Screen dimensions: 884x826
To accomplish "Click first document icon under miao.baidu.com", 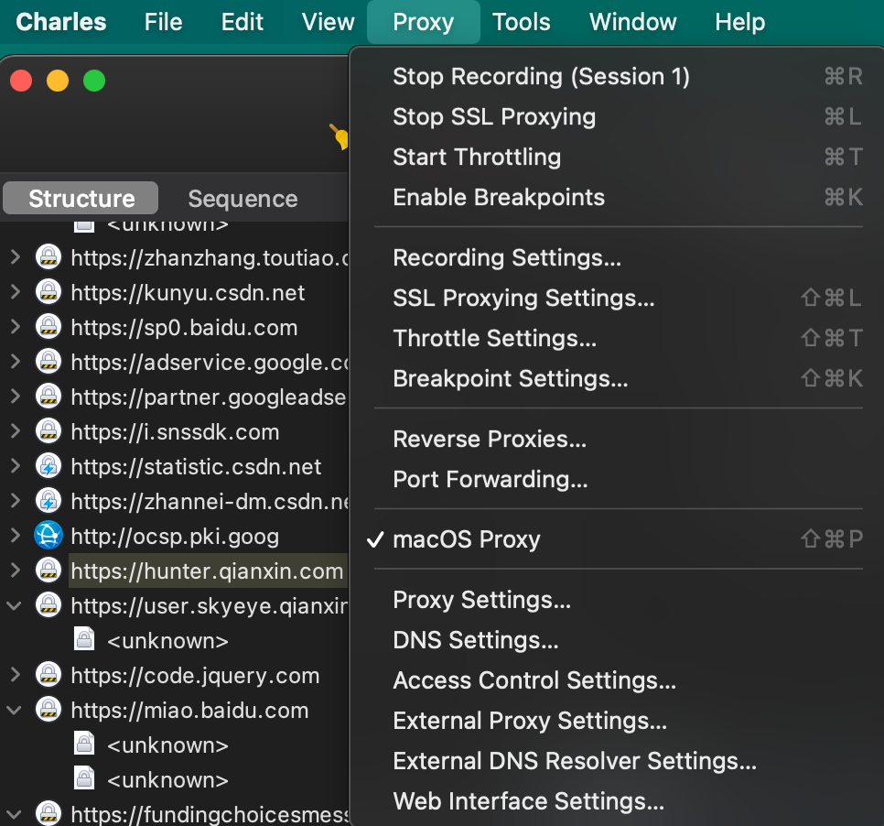I will 84,744.
